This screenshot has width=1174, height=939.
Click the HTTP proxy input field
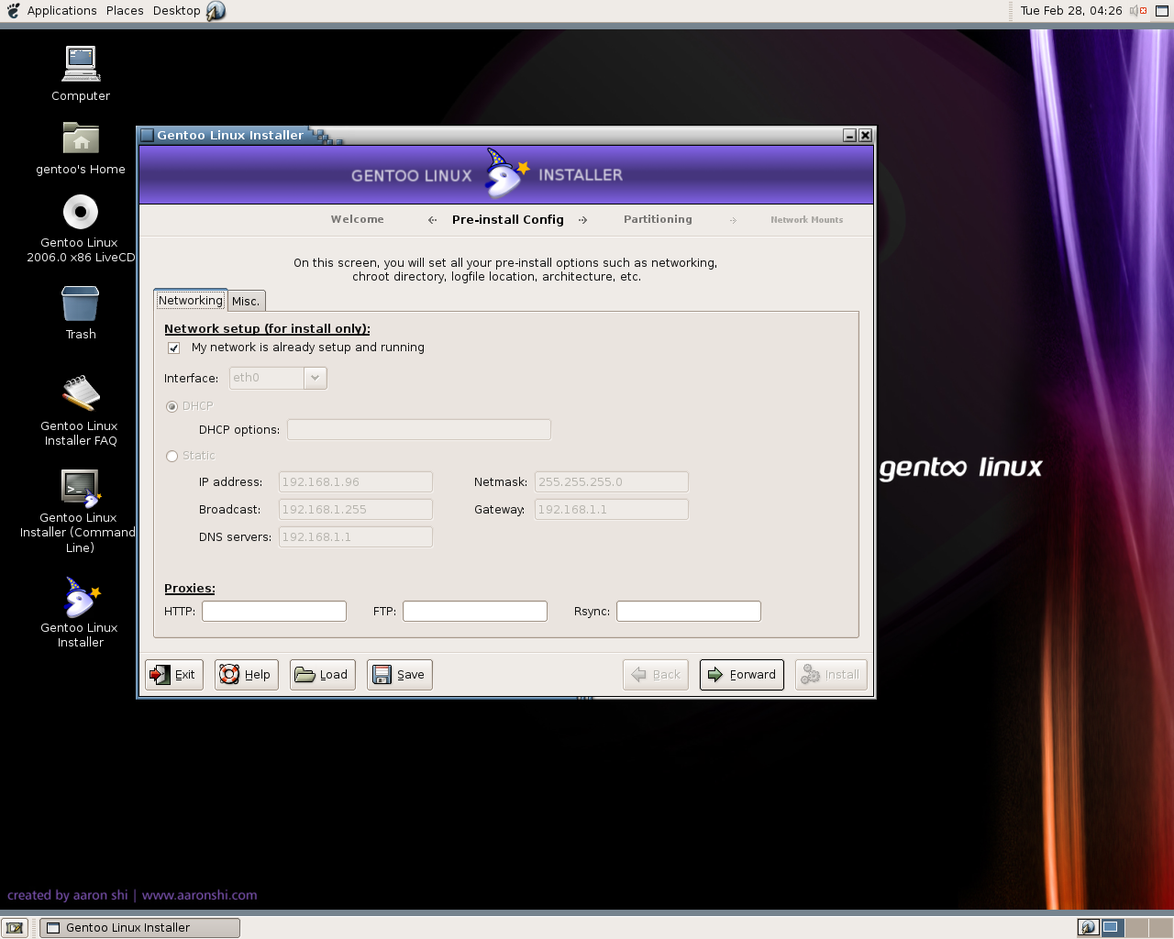pyautogui.click(x=274, y=612)
